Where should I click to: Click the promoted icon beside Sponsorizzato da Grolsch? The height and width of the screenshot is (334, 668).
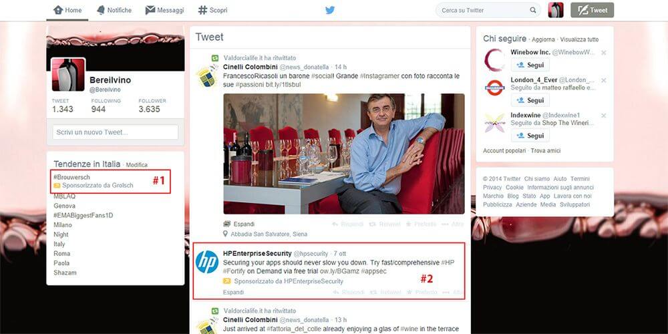coord(57,186)
